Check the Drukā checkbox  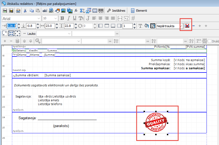[210, 41]
